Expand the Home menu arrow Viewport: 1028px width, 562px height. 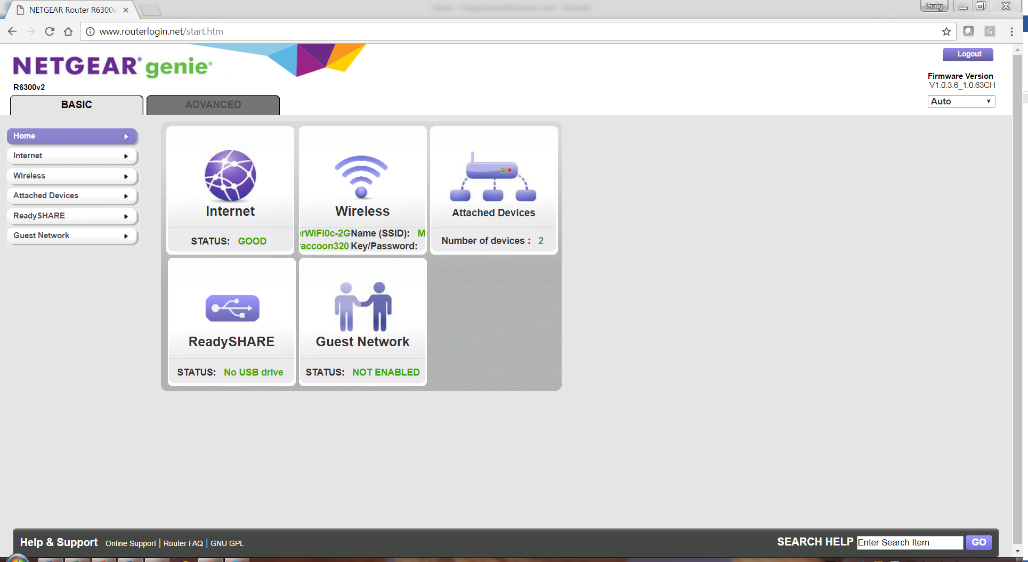pyautogui.click(x=126, y=136)
